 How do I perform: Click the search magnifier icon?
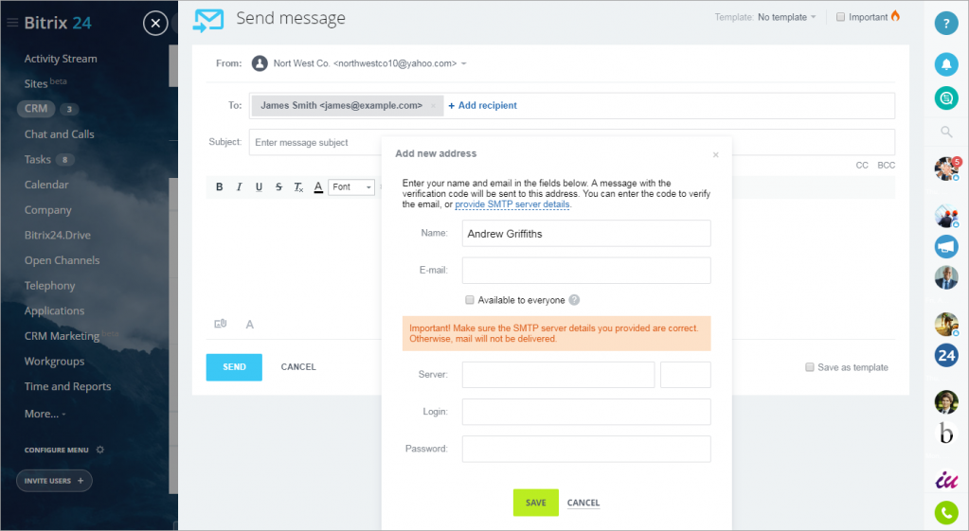coord(946,132)
